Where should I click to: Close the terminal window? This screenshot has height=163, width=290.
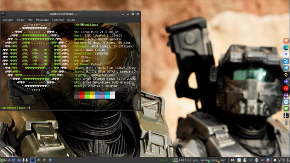138,14
